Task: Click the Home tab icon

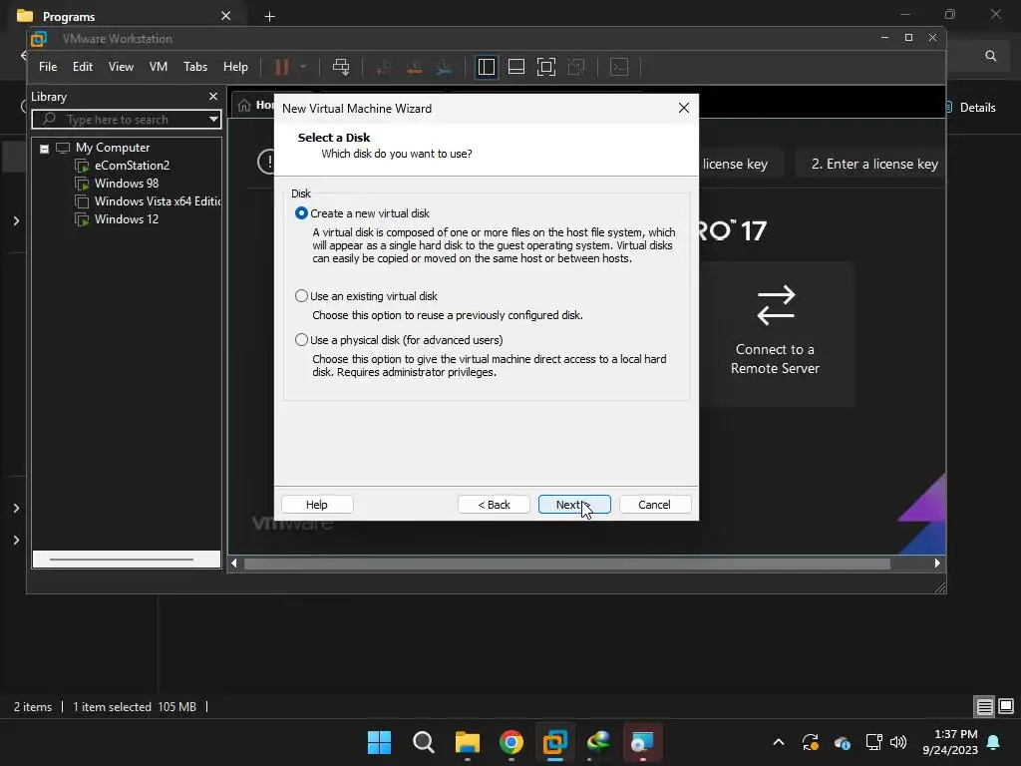Action: coord(244,105)
